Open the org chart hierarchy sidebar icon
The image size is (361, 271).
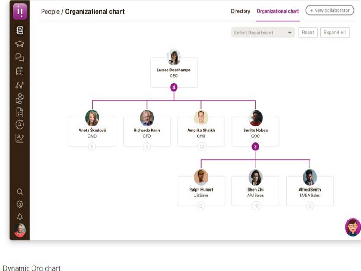point(19,98)
